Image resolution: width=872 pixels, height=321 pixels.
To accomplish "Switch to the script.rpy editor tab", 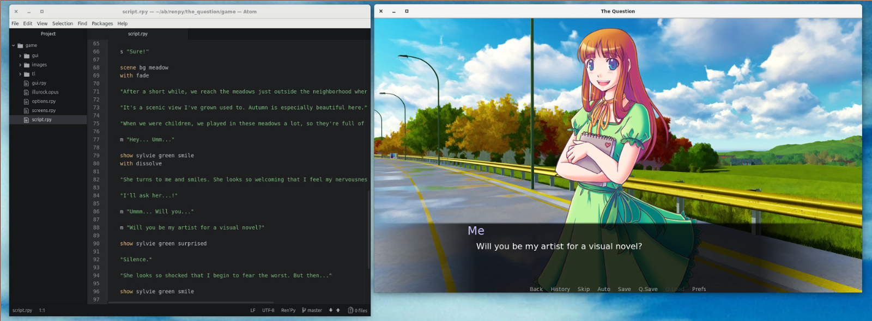I will 138,34.
